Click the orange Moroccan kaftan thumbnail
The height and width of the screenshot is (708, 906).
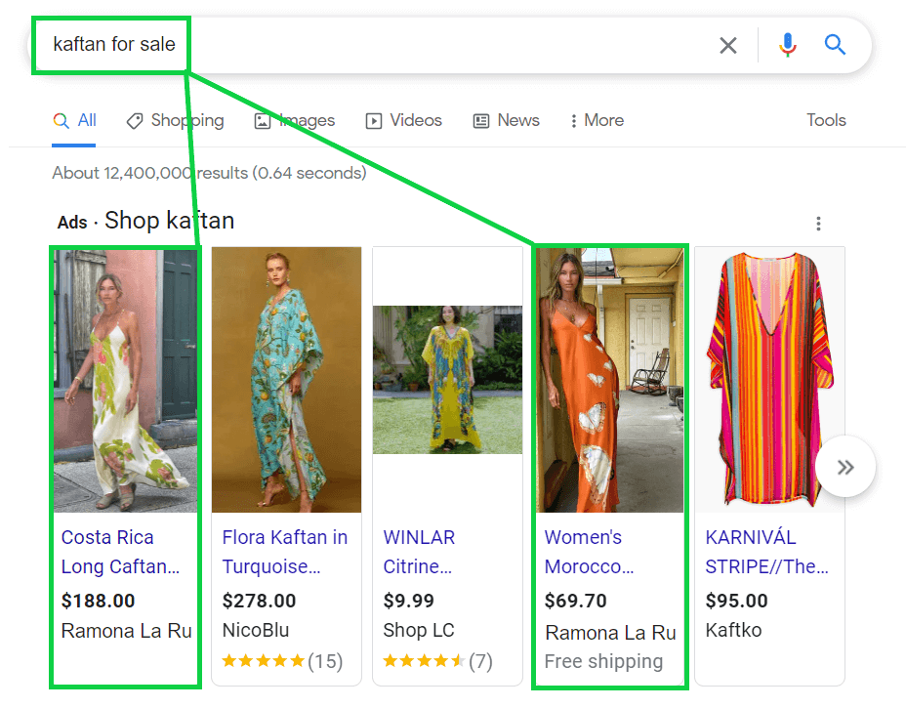(609, 380)
